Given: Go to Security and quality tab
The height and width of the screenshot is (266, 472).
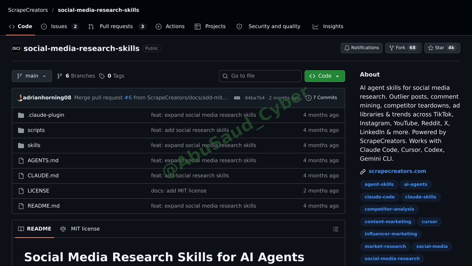Looking at the screenshot, I should pyautogui.click(x=268, y=26).
